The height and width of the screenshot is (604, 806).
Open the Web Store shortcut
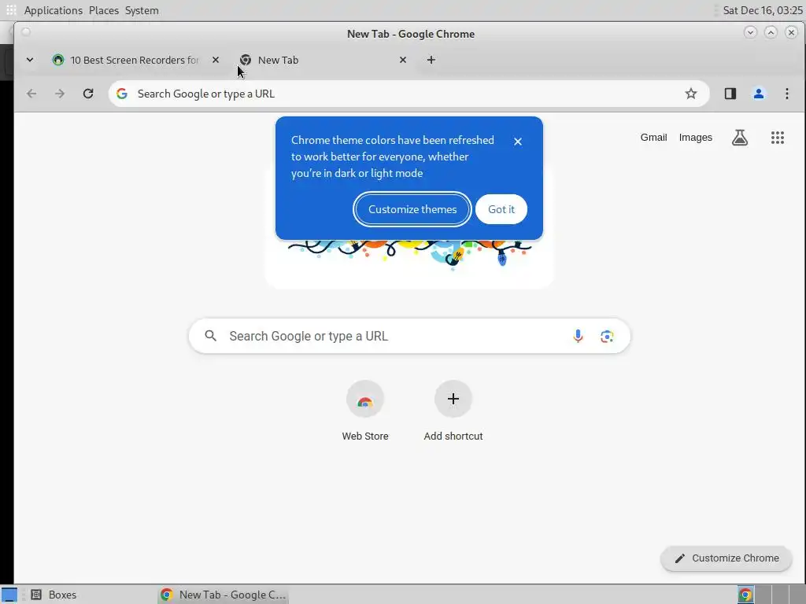[x=365, y=411]
